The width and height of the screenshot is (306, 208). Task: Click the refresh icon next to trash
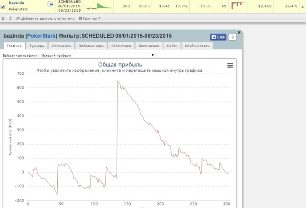tap(10, 18)
